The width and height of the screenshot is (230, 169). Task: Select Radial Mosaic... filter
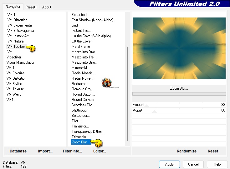click(84, 73)
